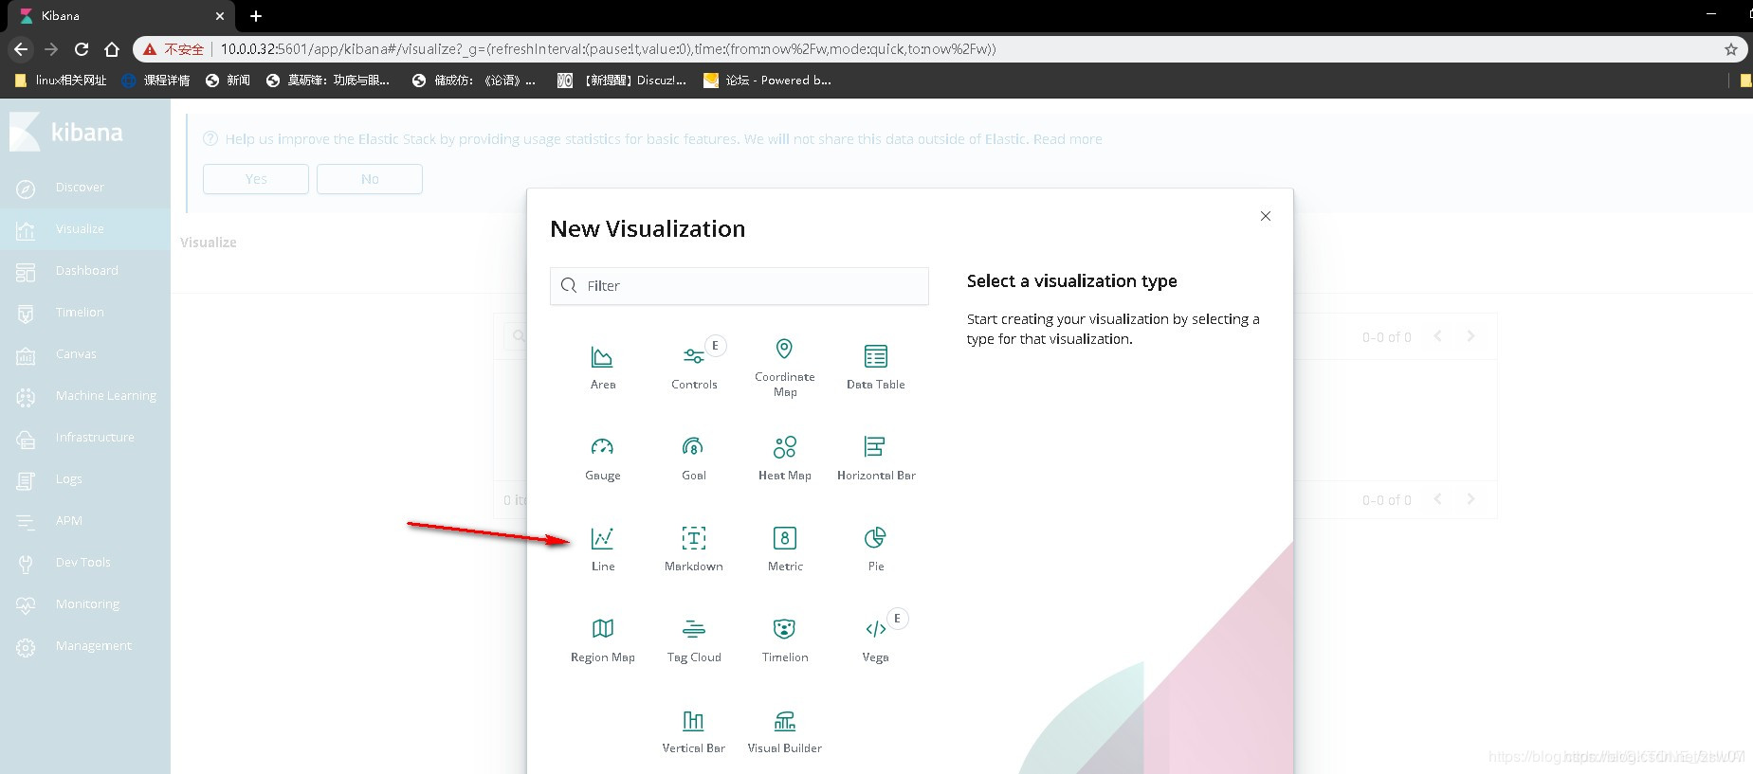Open Discover in the Kibana sidebar
The image size is (1753, 774).
[x=85, y=188]
